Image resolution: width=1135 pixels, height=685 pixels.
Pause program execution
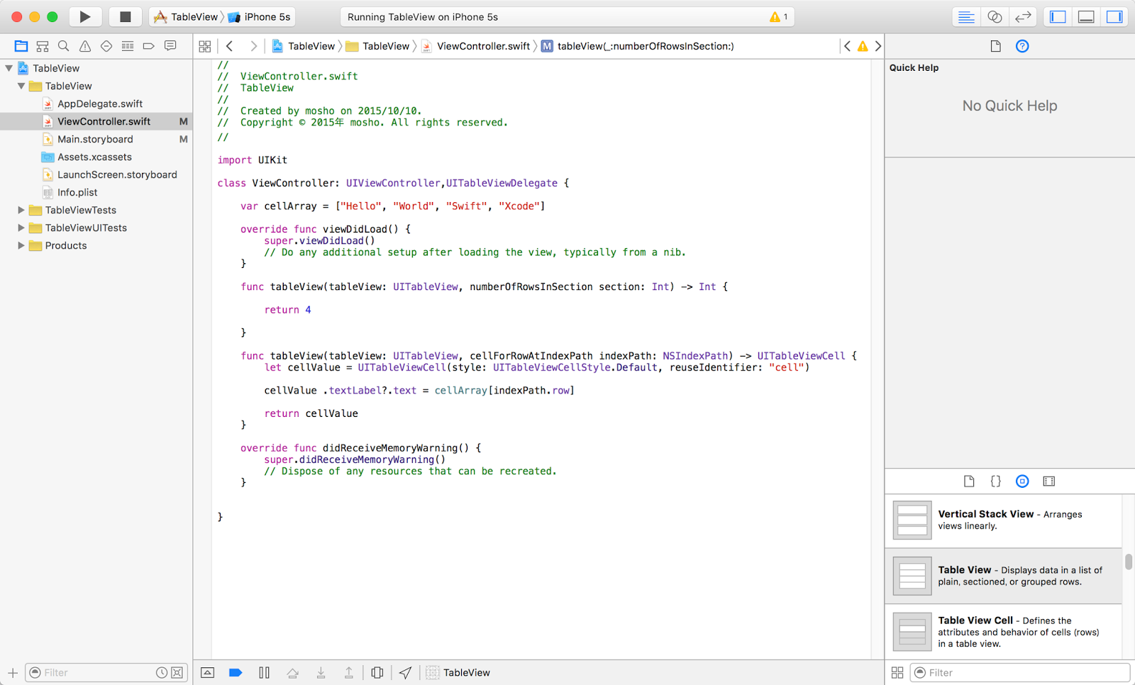[264, 672]
